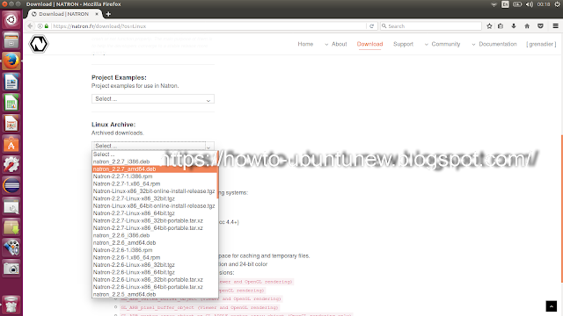Launch LibreOffice Impress from the launcher

click(x=11, y=124)
